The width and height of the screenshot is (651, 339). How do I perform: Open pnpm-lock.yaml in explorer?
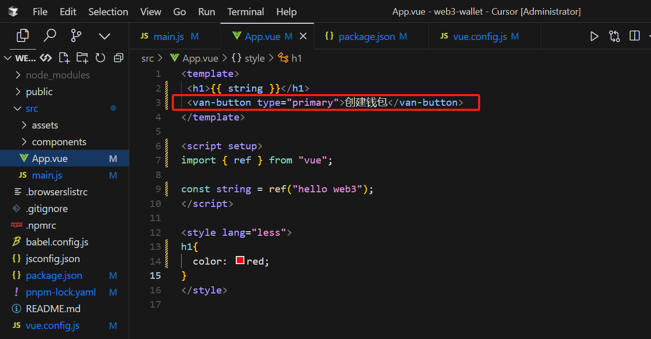[64, 292]
